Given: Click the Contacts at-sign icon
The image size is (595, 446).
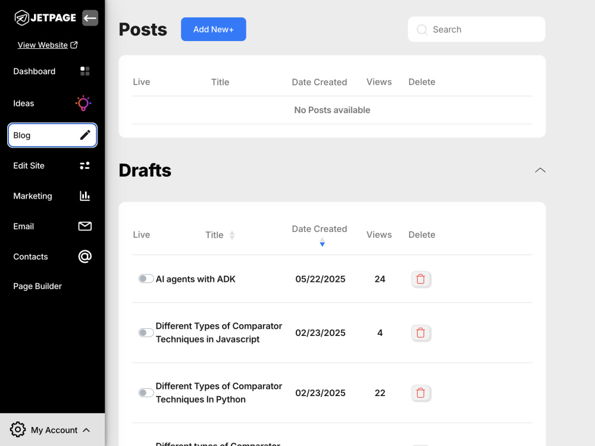Looking at the screenshot, I should pos(84,256).
